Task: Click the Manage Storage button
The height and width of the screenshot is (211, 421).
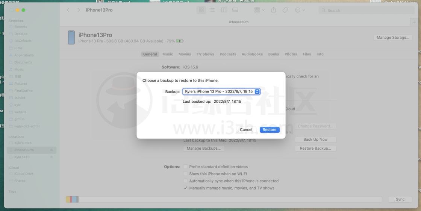Action: pyautogui.click(x=393, y=37)
